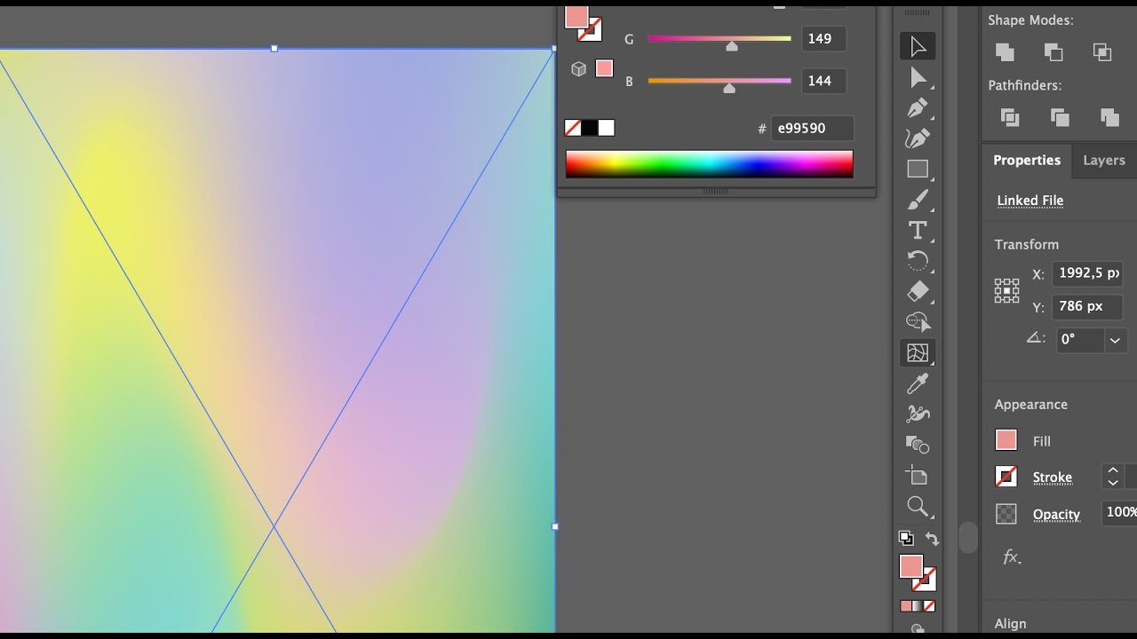1137x639 pixels.
Task: Click the None swatch in Color panel
Action: point(573,128)
